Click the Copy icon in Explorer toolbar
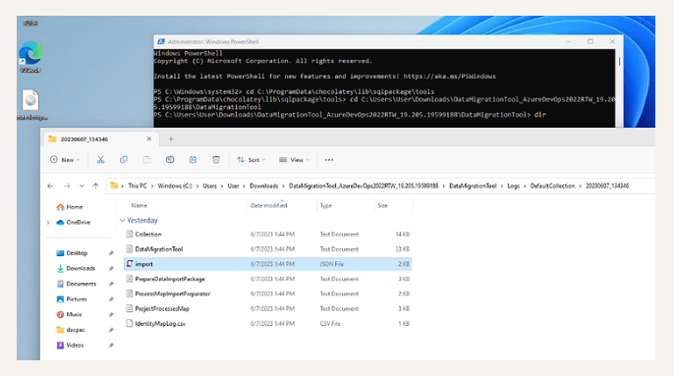This screenshot has height=376, width=674. tap(124, 160)
